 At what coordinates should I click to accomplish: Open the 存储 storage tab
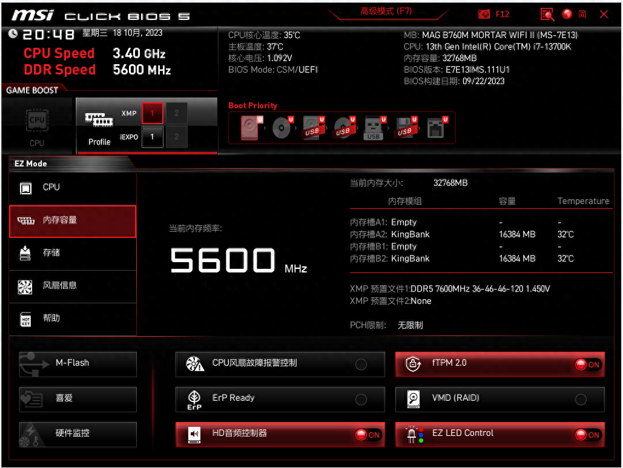pyautogui.click(x=73, y=254)
